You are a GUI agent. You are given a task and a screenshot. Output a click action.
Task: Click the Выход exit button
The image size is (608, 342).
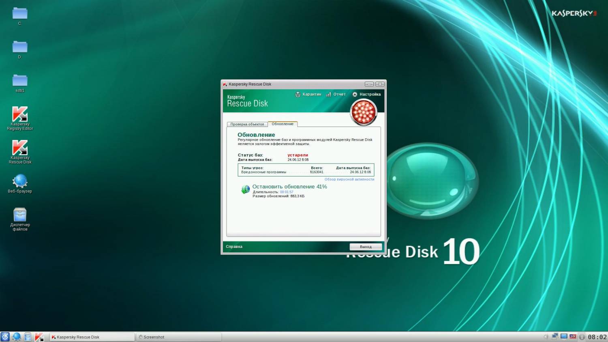pyautogui.click(x=366, y=247)
